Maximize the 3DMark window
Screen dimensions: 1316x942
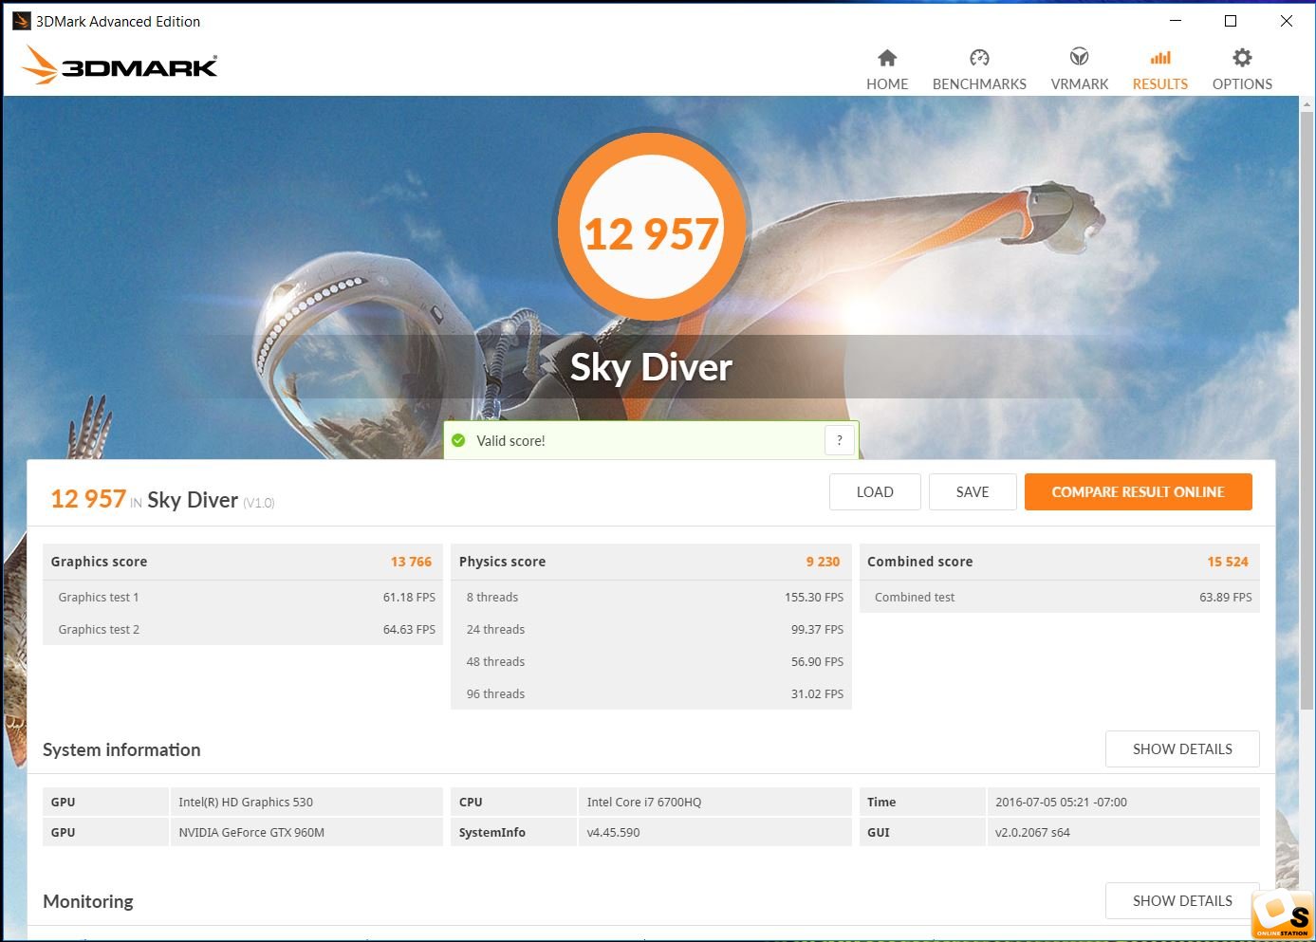1231,21
